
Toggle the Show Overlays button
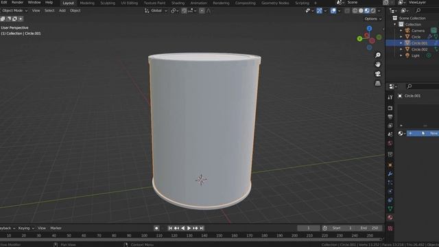click(x=333, y=11)
